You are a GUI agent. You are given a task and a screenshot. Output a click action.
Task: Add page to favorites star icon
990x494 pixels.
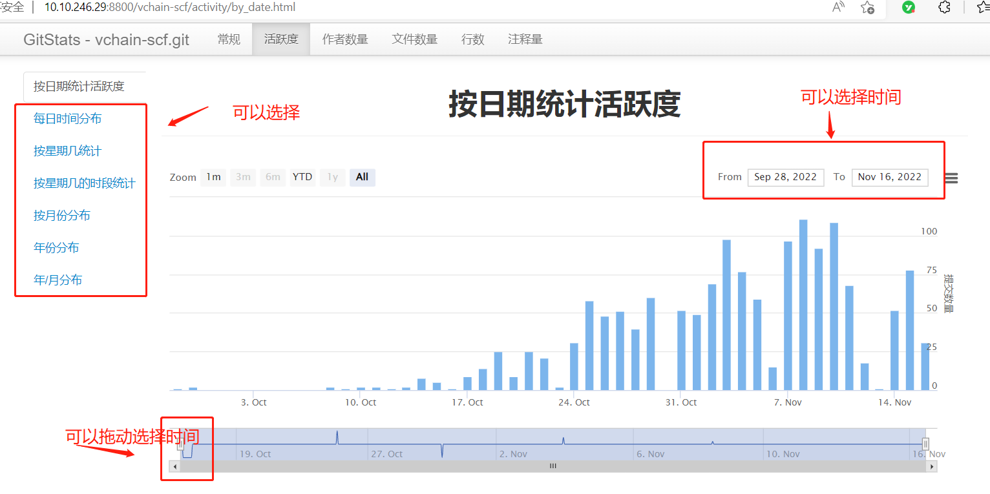pos(867,7)
